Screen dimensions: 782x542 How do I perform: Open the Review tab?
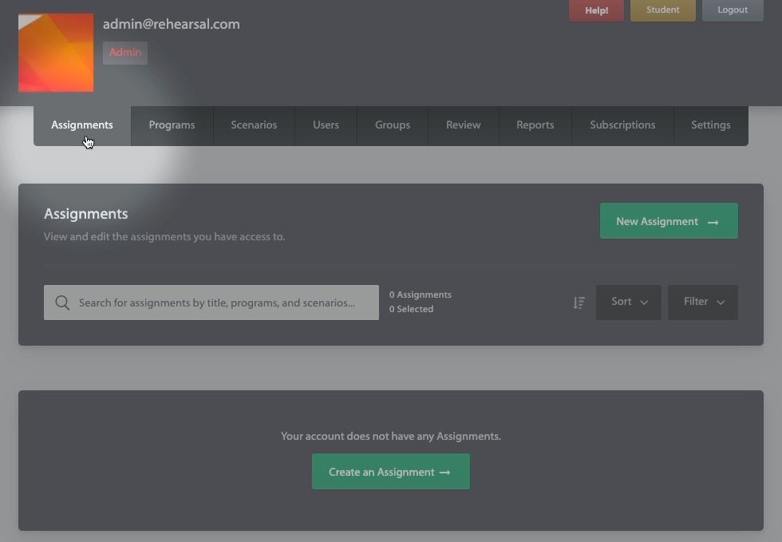(464, 125)
